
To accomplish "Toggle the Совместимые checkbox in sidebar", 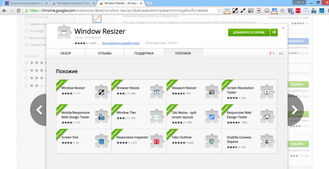I will click(26, 44).
